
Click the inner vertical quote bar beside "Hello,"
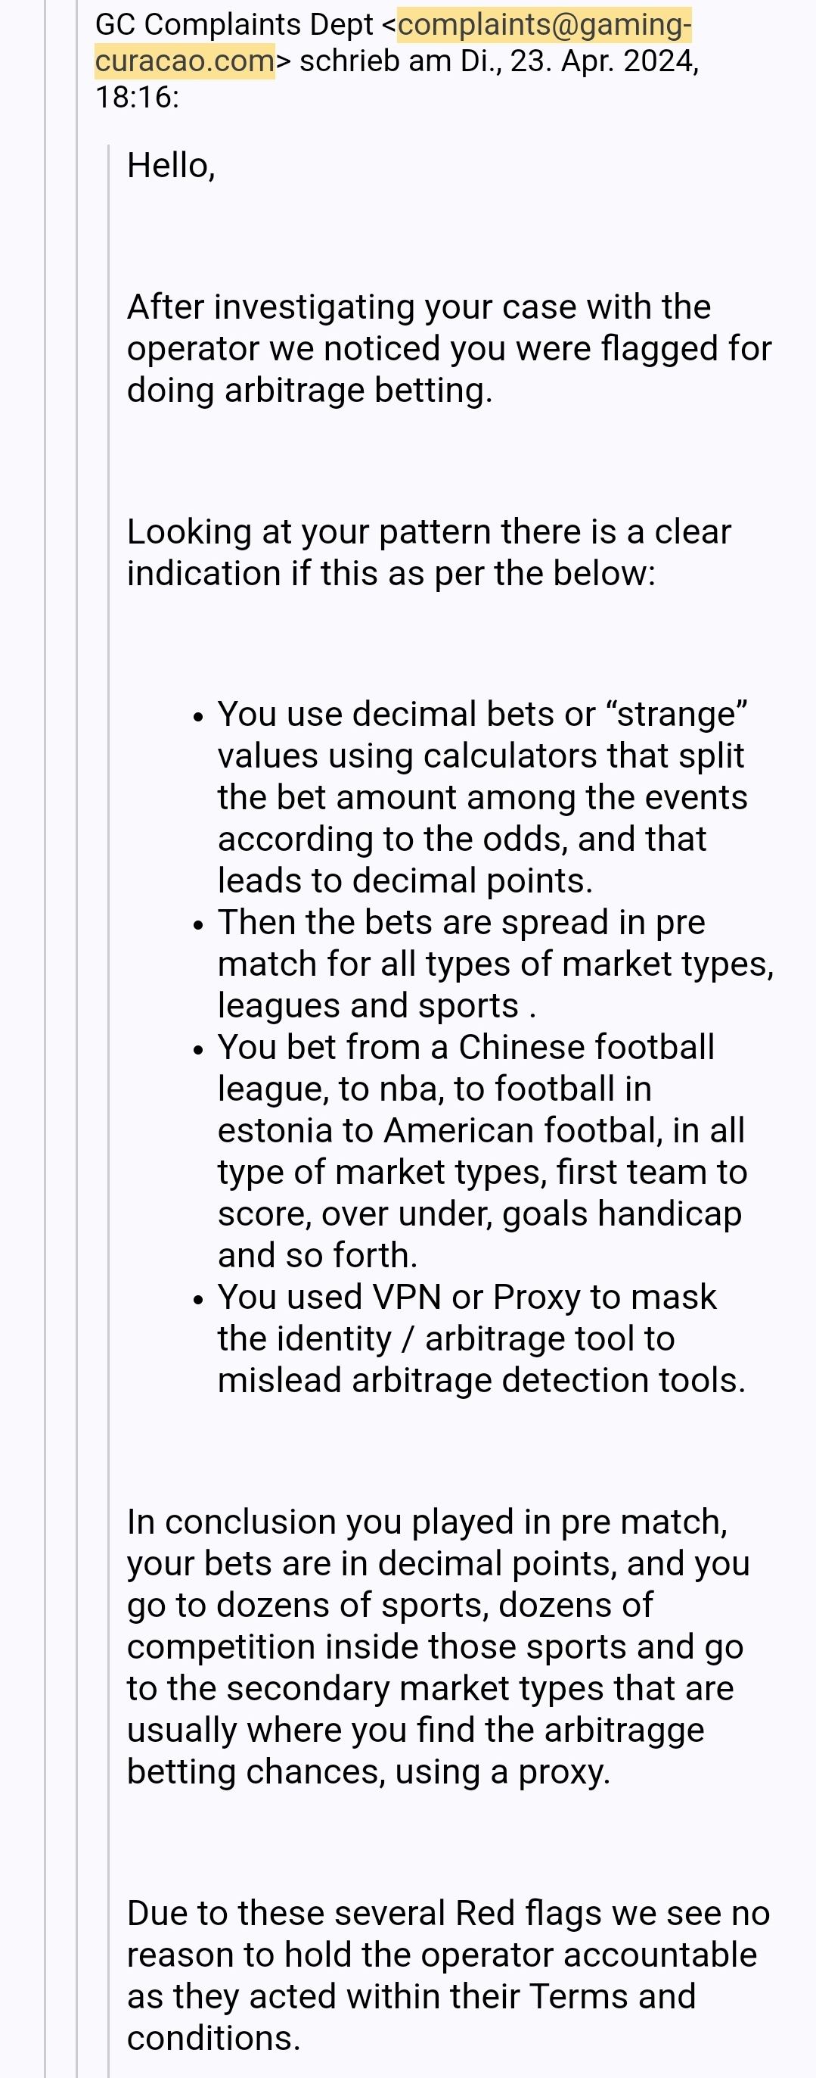(109, 165)
